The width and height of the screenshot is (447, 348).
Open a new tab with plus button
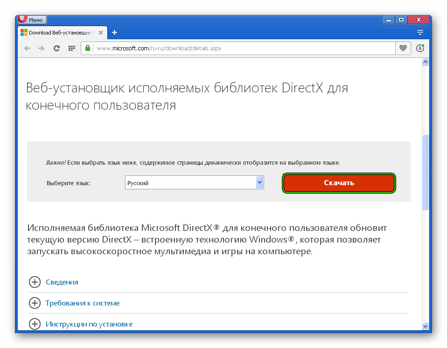[115, 33]
